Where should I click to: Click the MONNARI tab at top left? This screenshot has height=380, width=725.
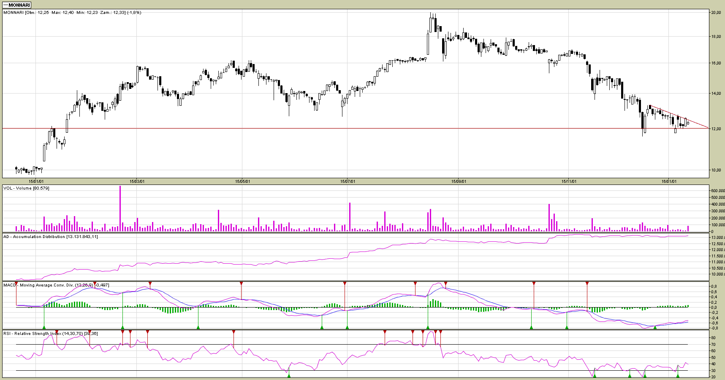(17, 5)
